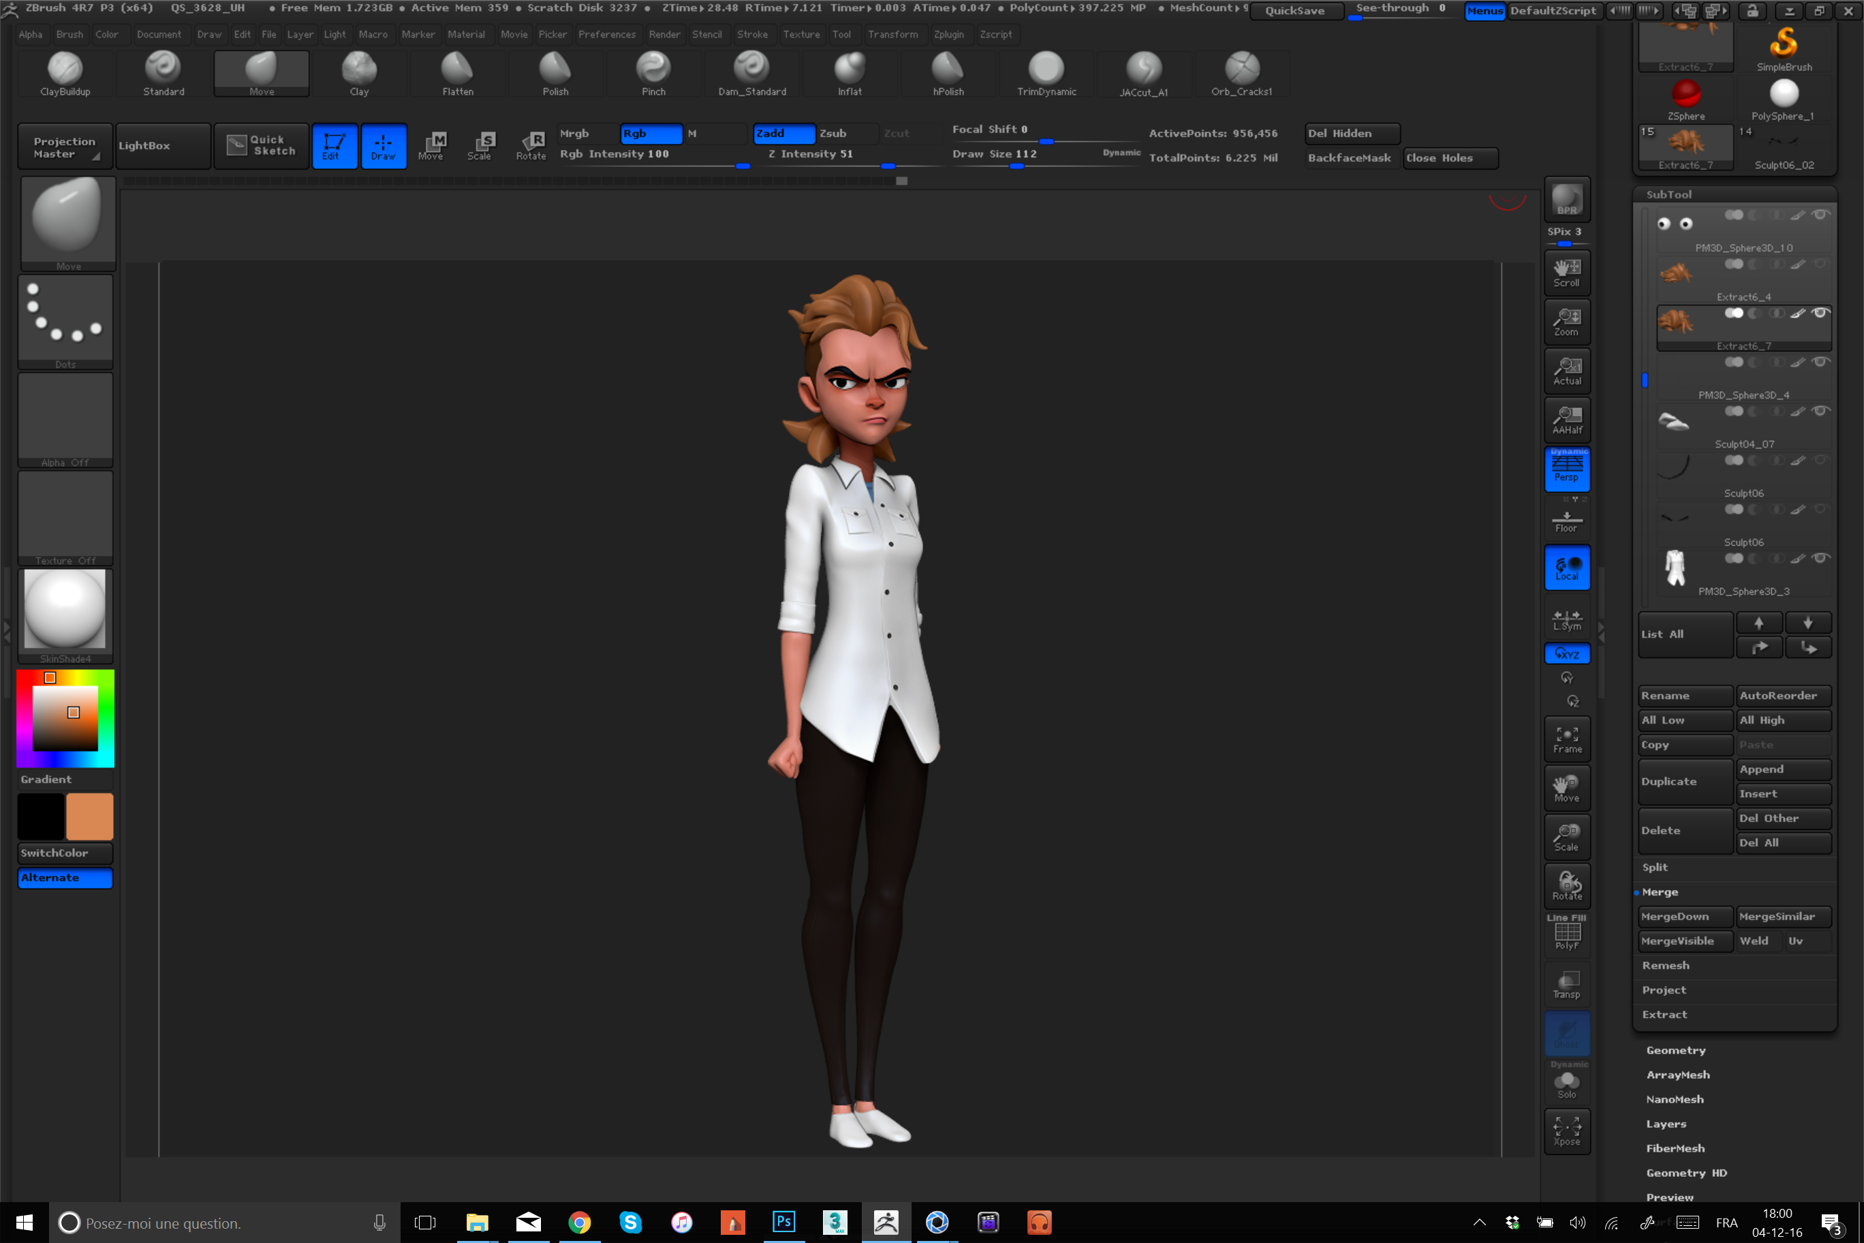Screen dimensions: 1864x1243
Task: Expand the Layers section
Action: click(1666, 1124)
